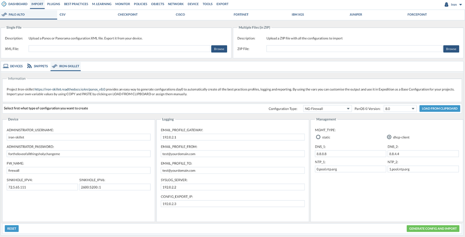The image size is (465, 237).
Task: Focus the SYSLOG_SERVER text field
Action: click(x=232, y=187)
